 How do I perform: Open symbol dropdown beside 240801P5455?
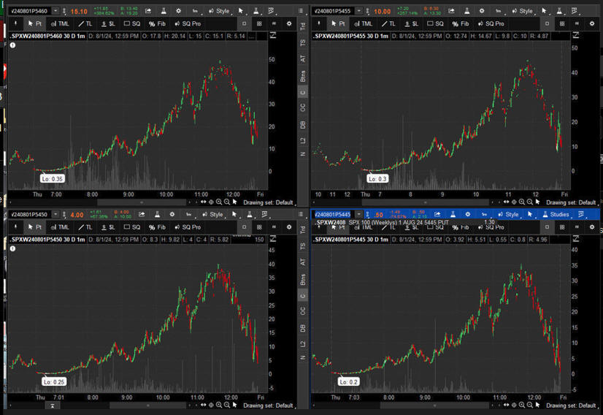coord(359,11)
